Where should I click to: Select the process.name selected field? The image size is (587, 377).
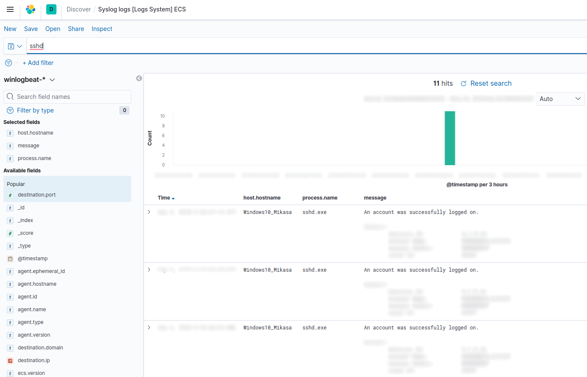point(34,158)
